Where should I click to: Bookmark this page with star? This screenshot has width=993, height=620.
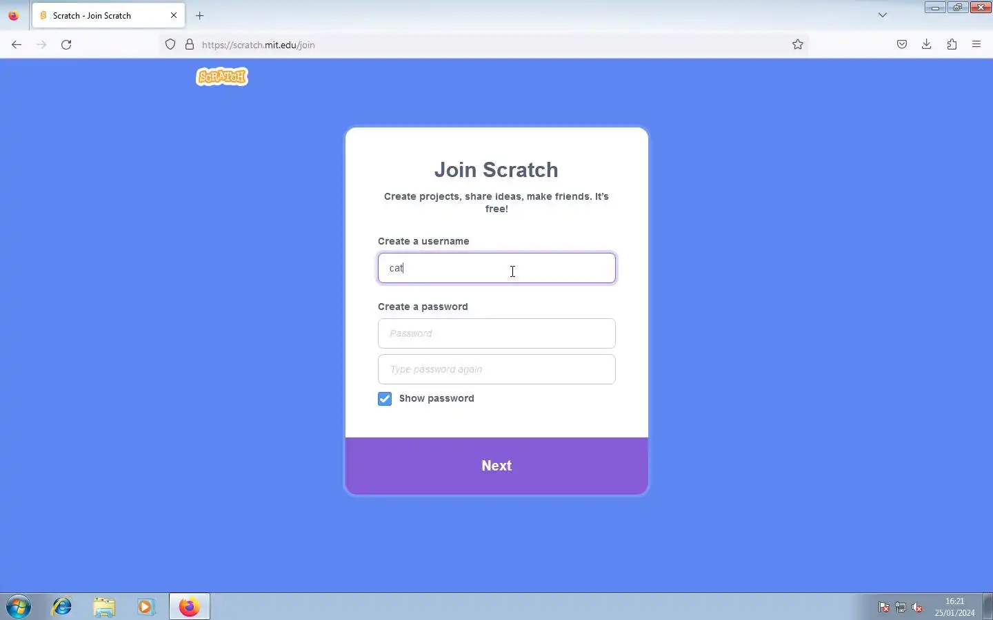coord(798,45)
